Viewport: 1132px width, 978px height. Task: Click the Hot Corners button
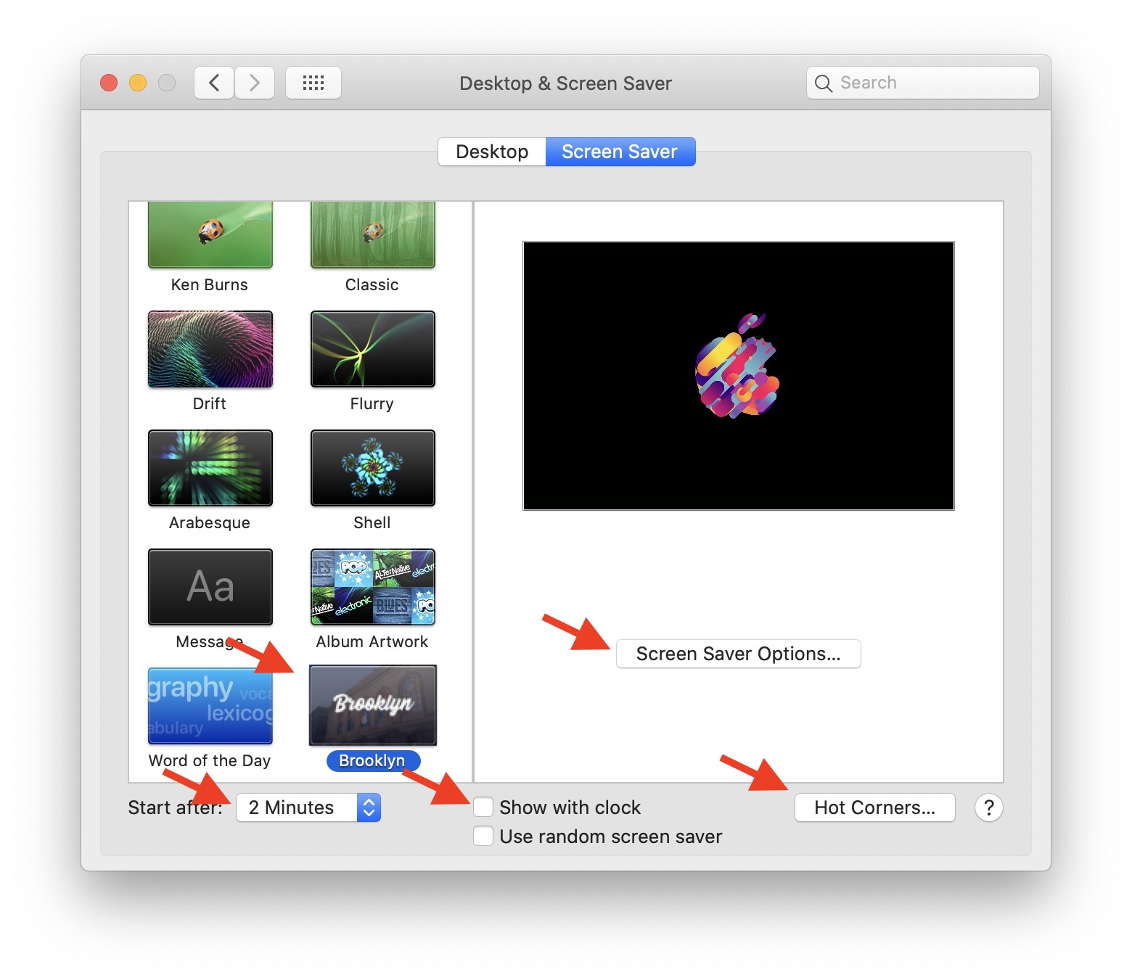(x=874, y=808)
